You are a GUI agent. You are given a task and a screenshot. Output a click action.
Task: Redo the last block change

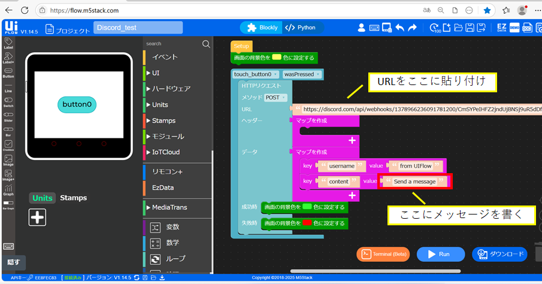(413, 28)
